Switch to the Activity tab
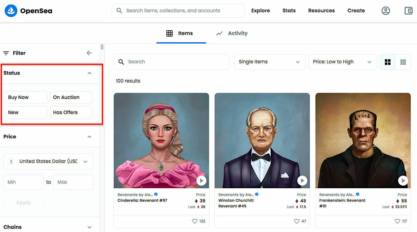The width and height of the screenshot is (417, 232). (232, 33)
